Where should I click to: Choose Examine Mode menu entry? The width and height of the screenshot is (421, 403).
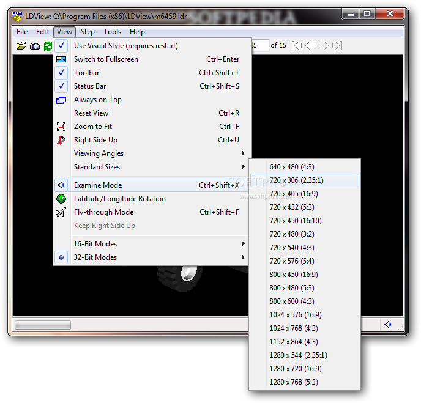coord(152,185)
